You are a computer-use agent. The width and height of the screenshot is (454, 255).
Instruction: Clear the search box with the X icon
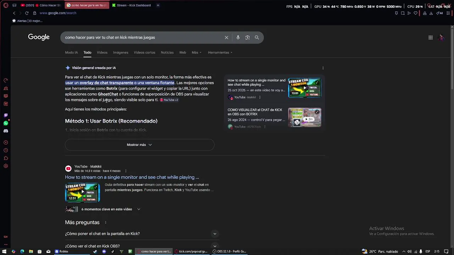pos(226,38)
